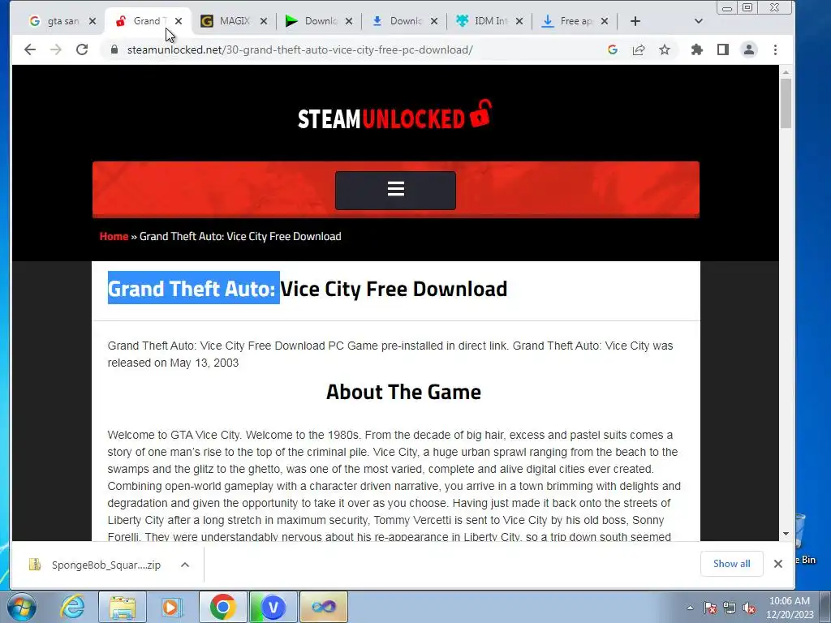Open Windows Explorer from taskbar

(x=123, y=607)
